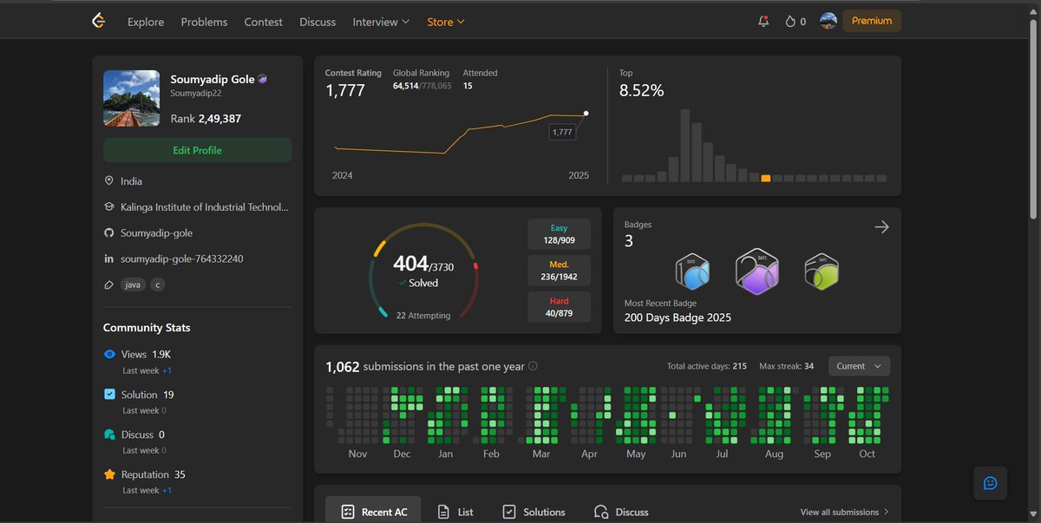This screenshot has height=523, width=1041.
Task: Click the purple 200 days badge
Action: tap(756, 271)
